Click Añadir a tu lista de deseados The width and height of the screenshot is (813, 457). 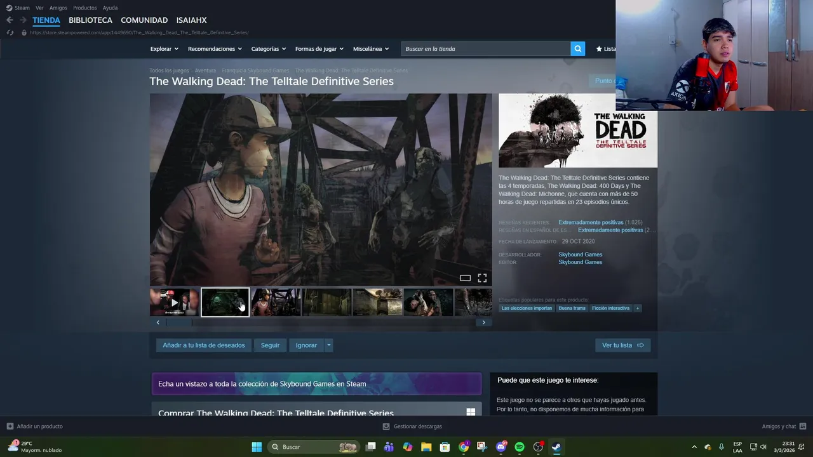[204, 345]
